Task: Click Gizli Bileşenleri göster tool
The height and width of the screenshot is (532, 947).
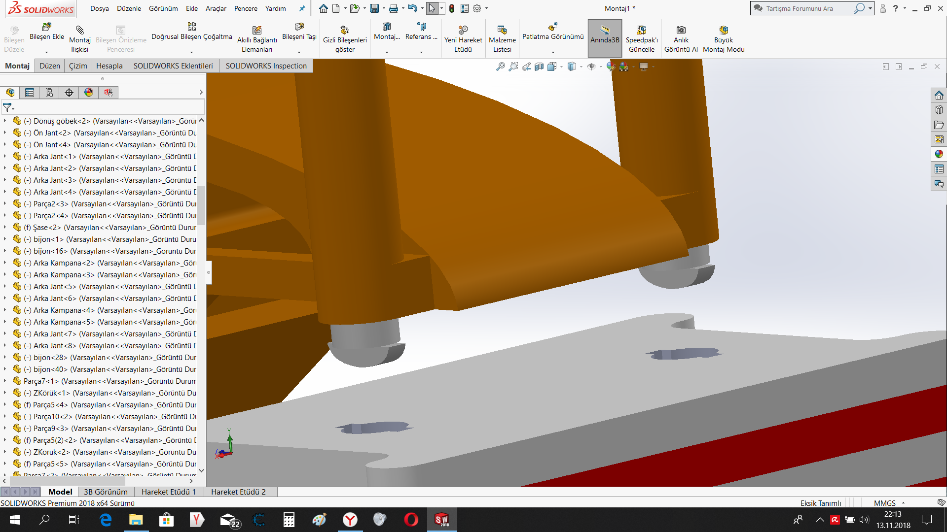Action: [345, 38]
